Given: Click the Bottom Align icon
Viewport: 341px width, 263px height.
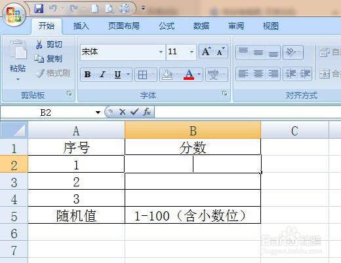Looking at the screenshot, I should click(273, 52).
